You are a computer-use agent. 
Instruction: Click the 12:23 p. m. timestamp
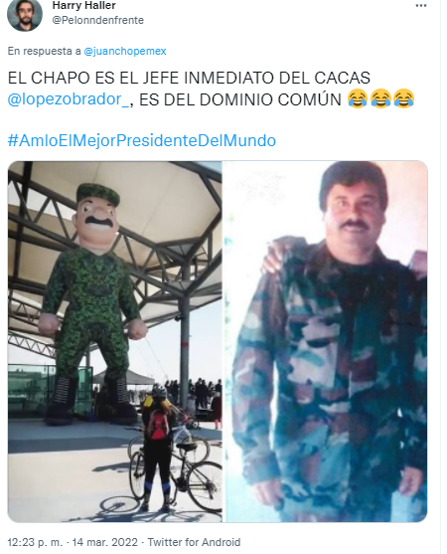tap(35, 542)
